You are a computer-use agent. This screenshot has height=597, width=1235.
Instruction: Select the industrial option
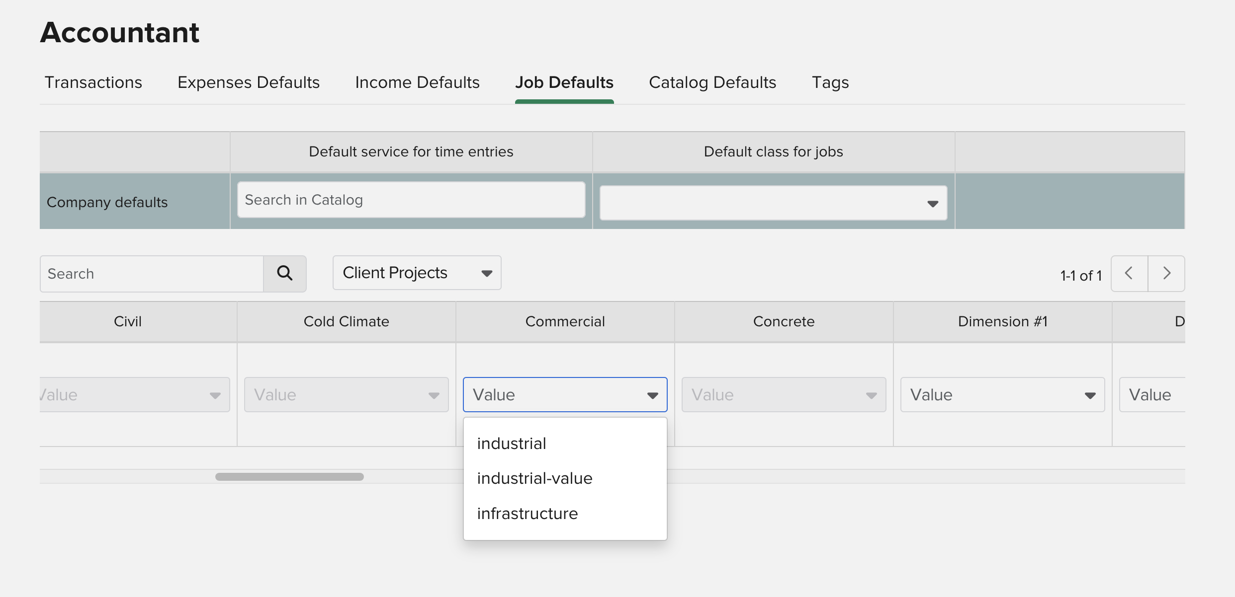coord(512,444)
